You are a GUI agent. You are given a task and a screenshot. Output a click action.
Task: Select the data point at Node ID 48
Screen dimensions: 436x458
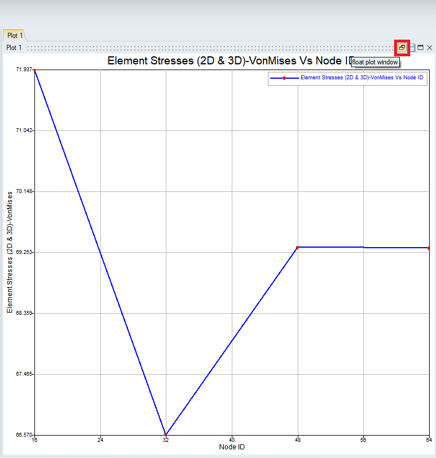[297, 247]
